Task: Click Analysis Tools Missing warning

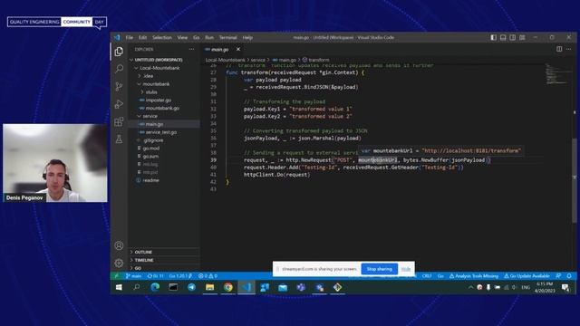Action: (x=474, y=276)
